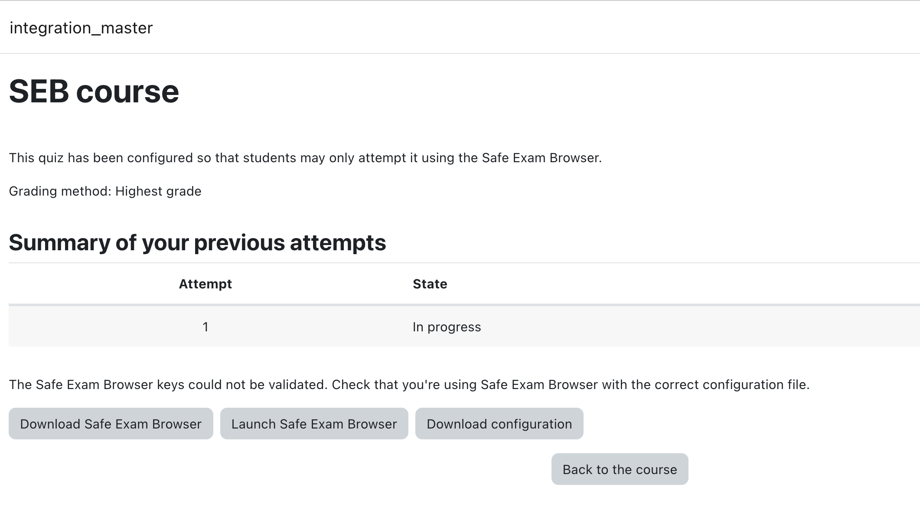
Task: Download the configuration file
Action: pyautogui.click(x=499, y=423)
